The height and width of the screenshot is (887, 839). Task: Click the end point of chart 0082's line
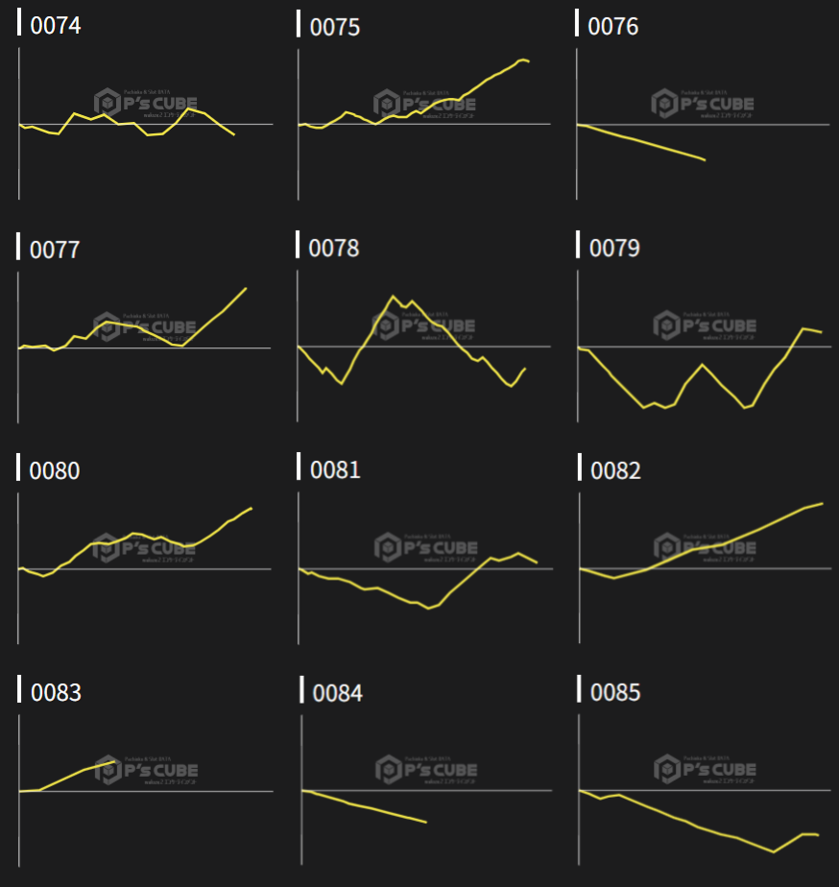(823, 503)
